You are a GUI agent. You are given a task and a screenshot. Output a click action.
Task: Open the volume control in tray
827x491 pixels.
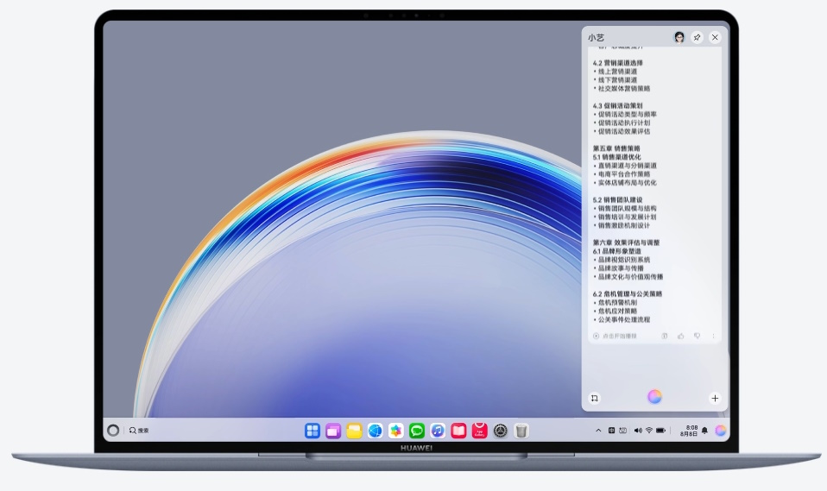pyautogui.click(x=638, y=431)
